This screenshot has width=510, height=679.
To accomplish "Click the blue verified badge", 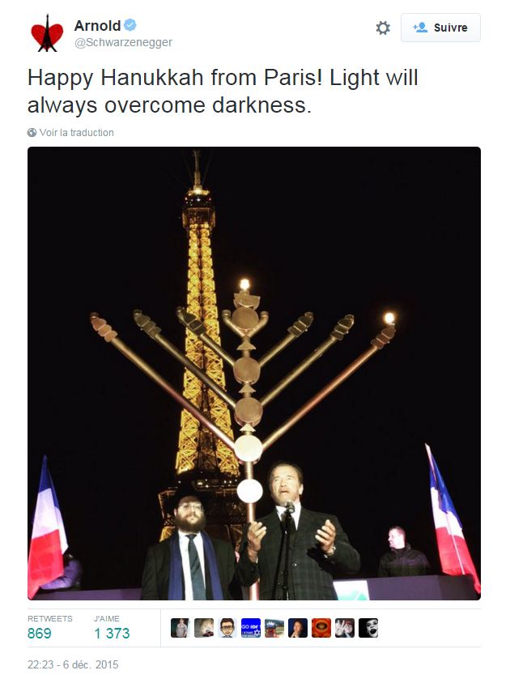I will coord(130,25).
